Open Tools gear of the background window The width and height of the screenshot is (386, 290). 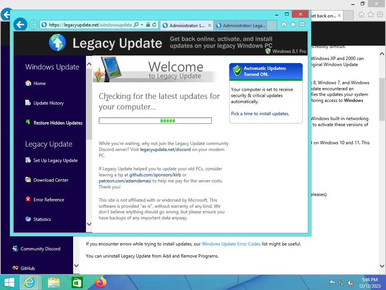click(x=380, y=15)
